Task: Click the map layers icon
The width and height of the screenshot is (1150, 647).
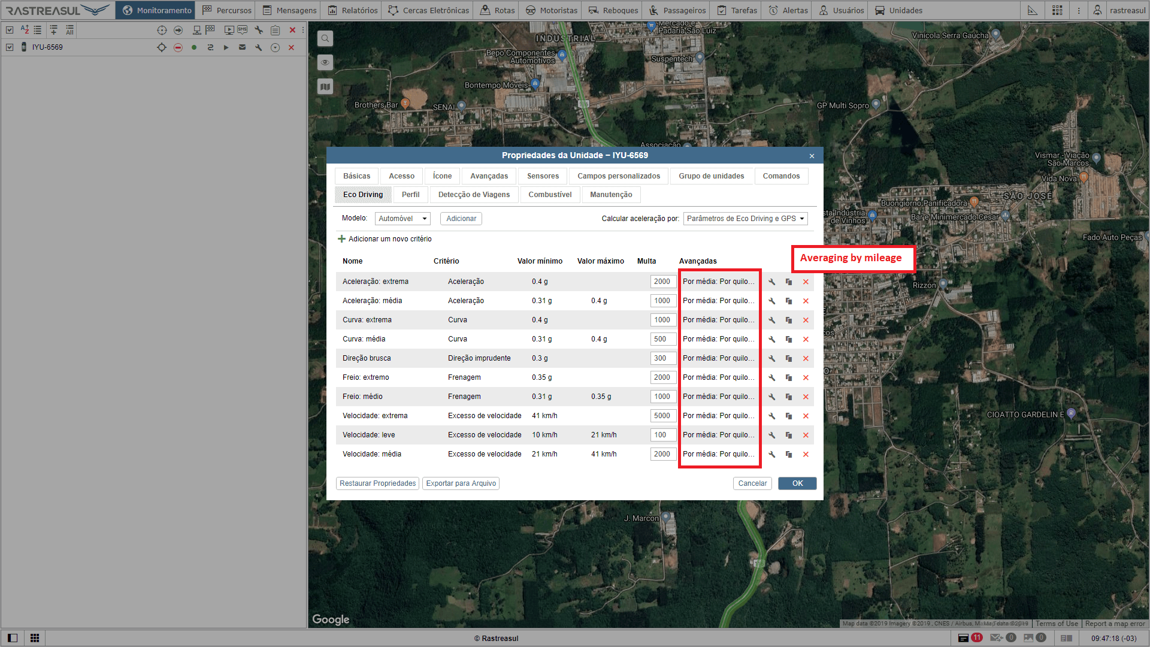Action: [x=325, y=87]
